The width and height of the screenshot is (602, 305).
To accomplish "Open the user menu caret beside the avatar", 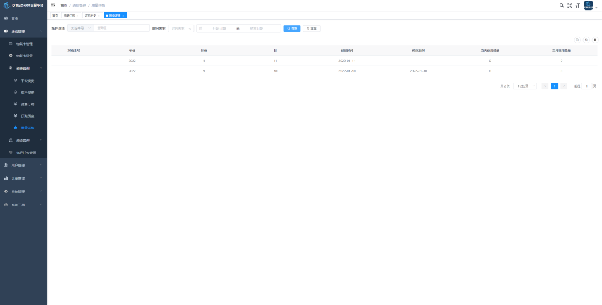I will point(596,7).
